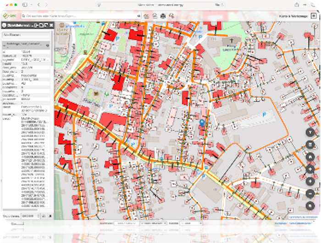Screen dimensions: 321x243
Task: Go back using the Safari back arrow
Action: click(x=39, y=4)
